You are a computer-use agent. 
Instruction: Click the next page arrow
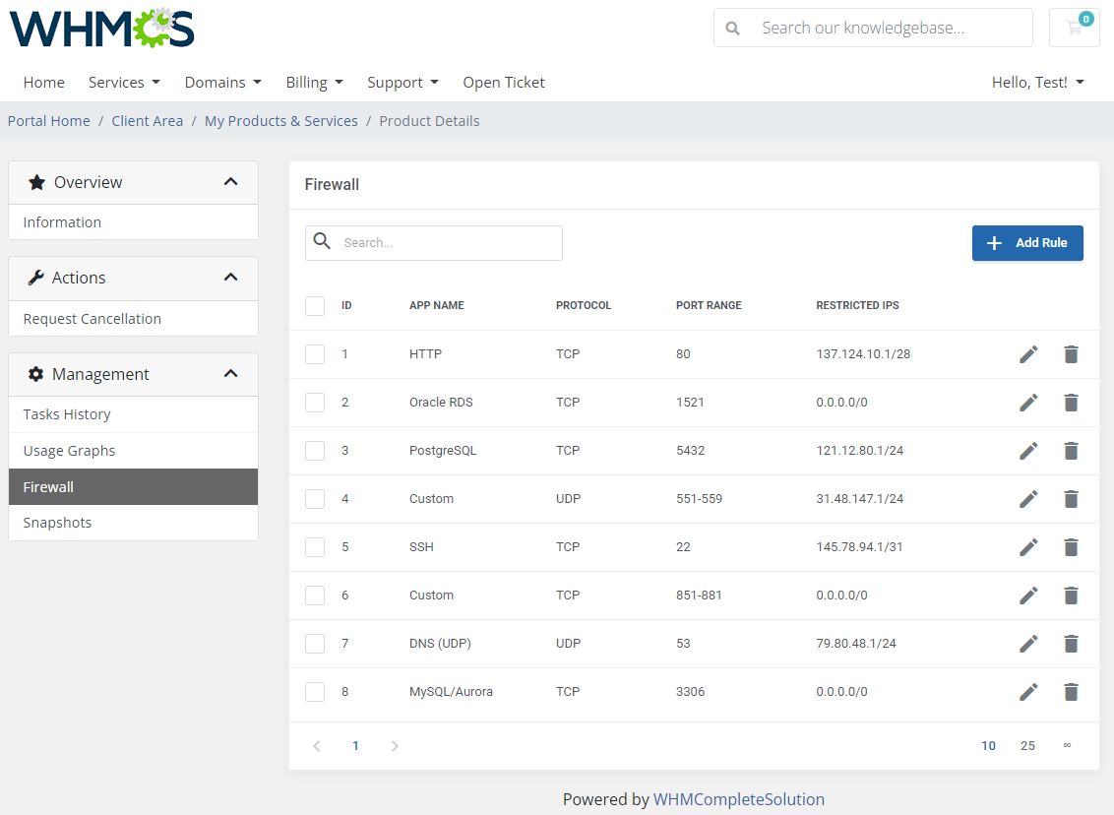pyautogui.click(x=395, y=746)
